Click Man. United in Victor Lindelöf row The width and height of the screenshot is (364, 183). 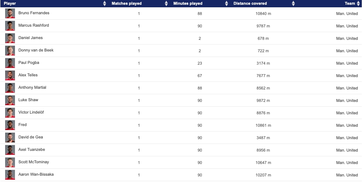[x=346, y=113]
